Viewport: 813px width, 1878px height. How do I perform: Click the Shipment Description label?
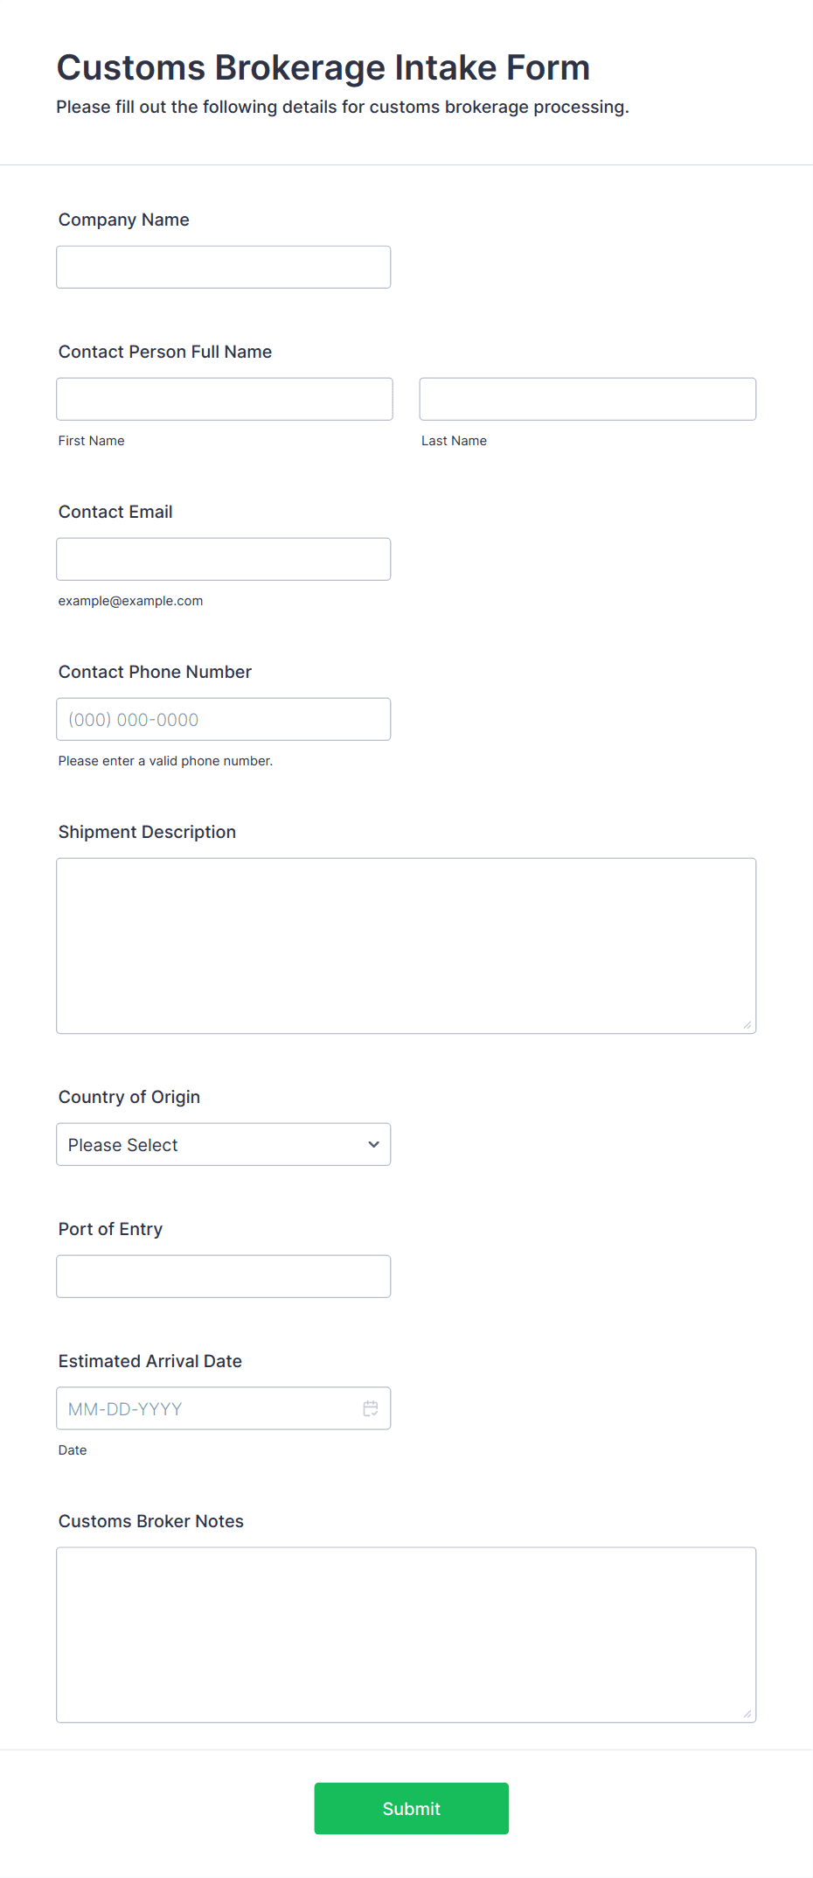(x=147, y=832)
